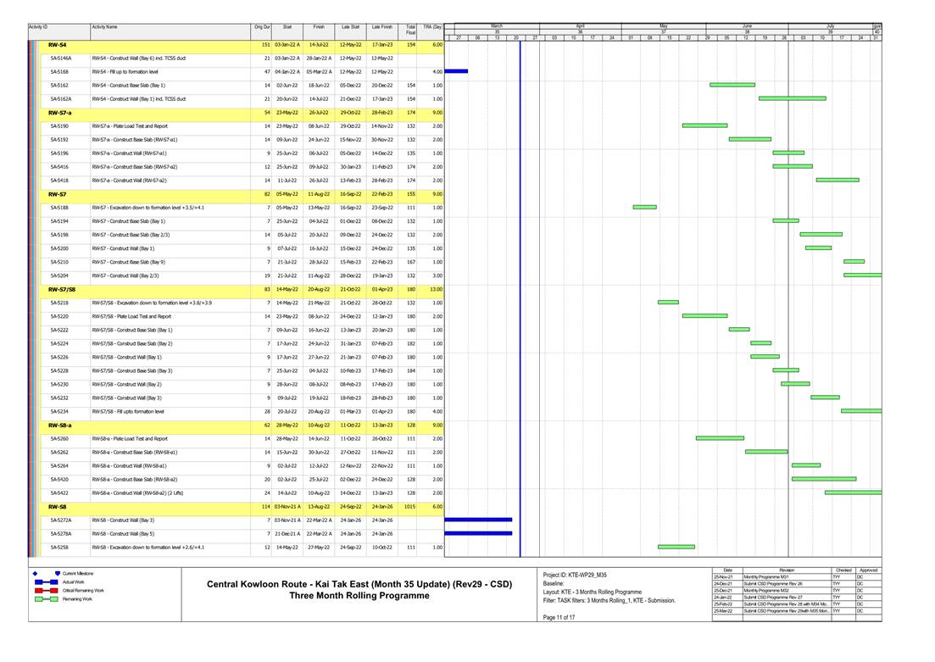Select the SA-5234 fill upto formation level row
Viewport: 935px width, 662px height.
[x=127, y=411]
